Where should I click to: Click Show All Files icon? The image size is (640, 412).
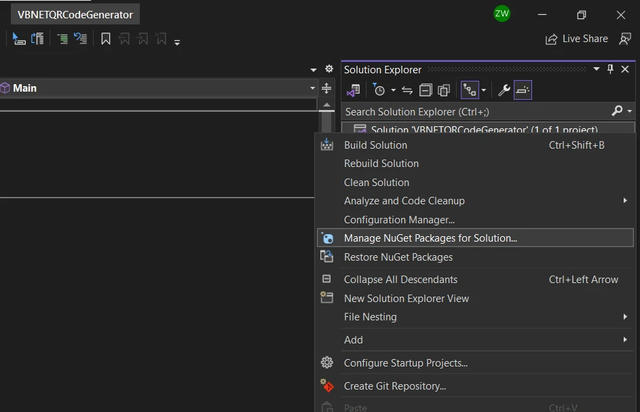(x=444, y=90)
